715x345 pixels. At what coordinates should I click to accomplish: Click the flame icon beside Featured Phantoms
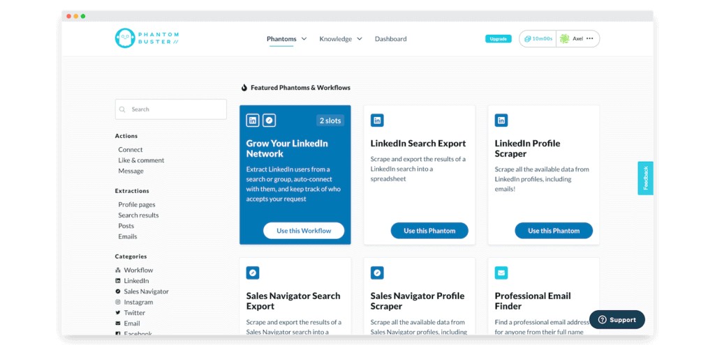(244, 87)
